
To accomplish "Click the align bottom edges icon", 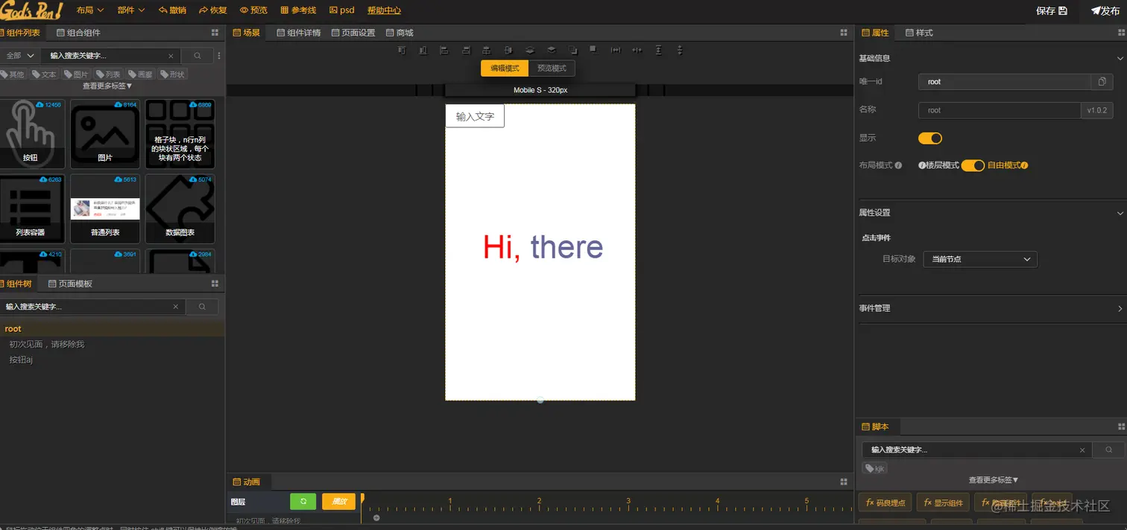I will (x=423, y=51).
